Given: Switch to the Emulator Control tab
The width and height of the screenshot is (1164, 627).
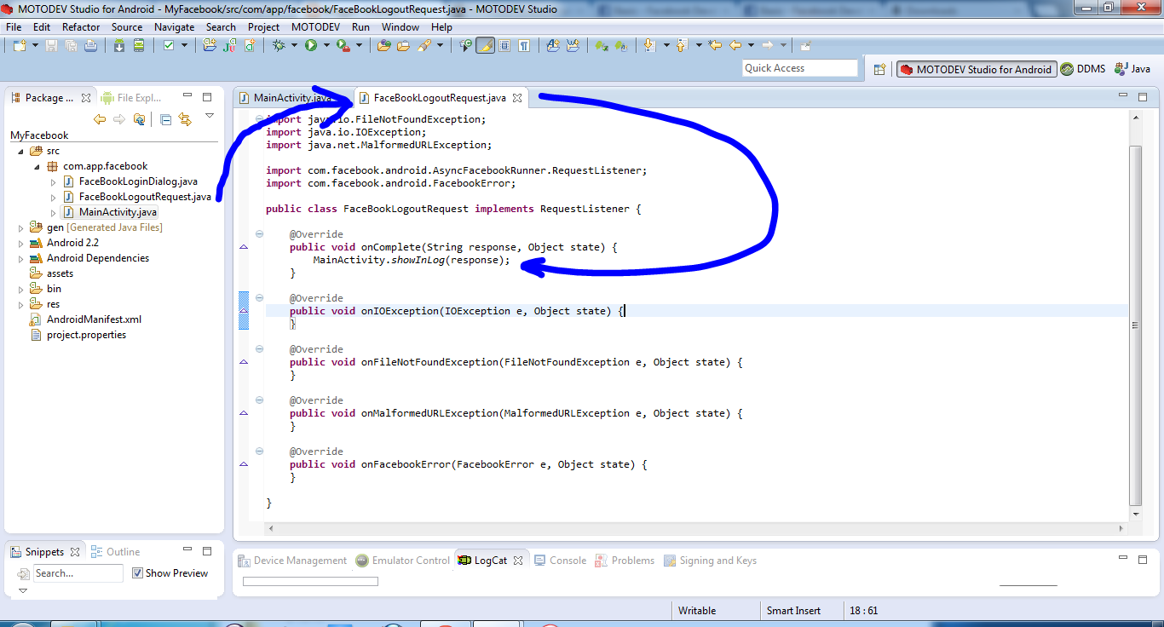Looking at the screenshot, I should (x=403, y=561).
